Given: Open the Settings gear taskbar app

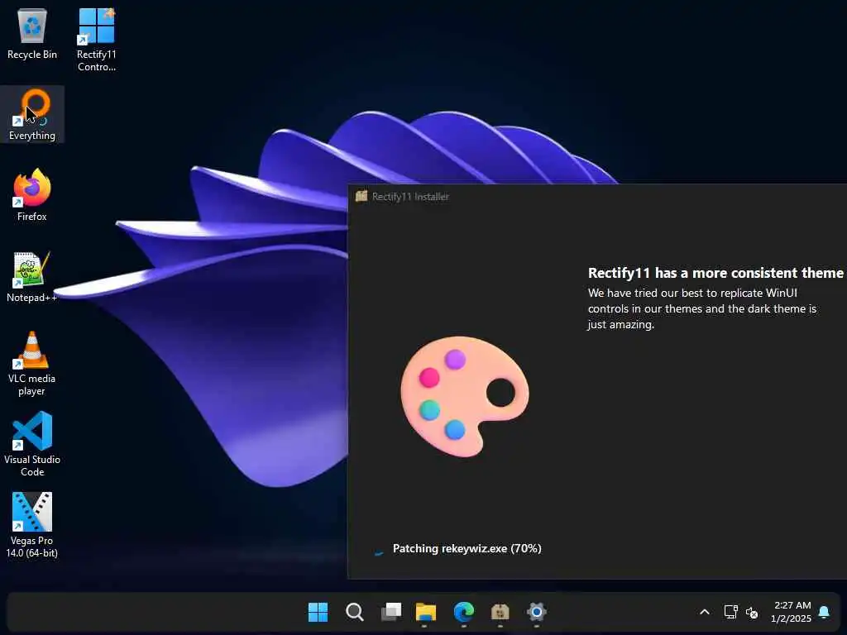Looking at the screenshot, I should [536, 612].
